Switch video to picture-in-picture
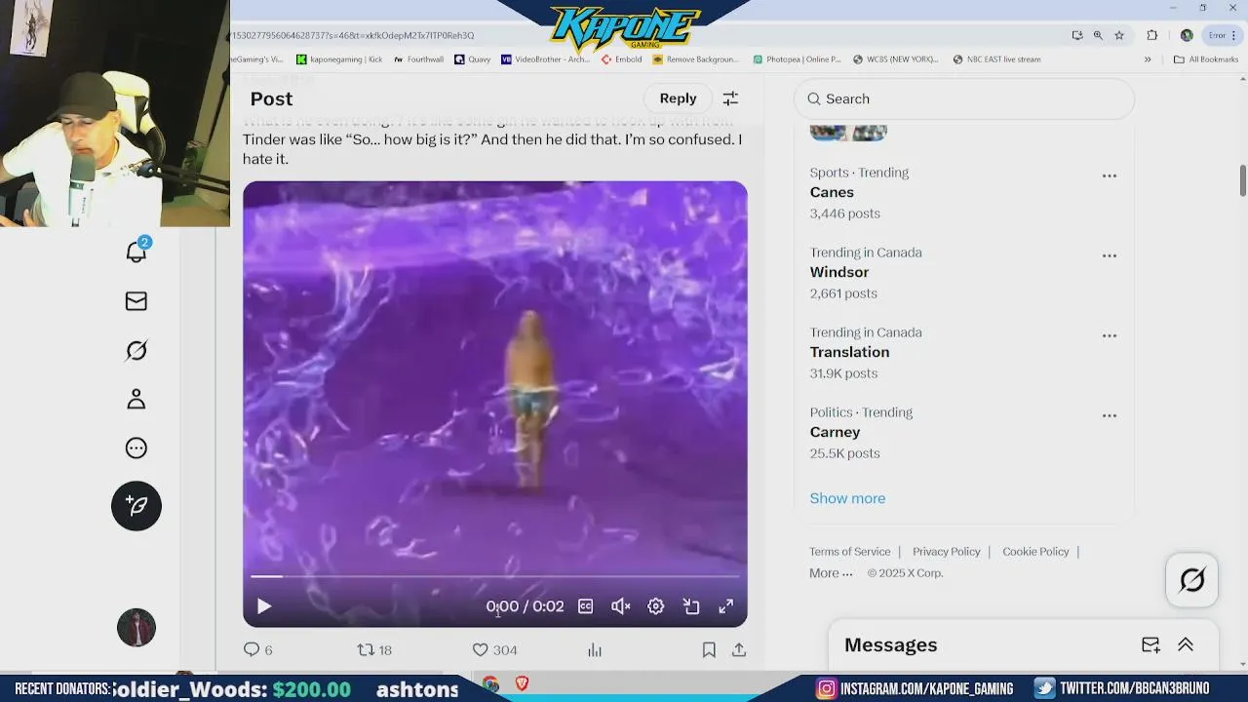The height and width of the screenshot is (702, 1248). coord(691,606)
